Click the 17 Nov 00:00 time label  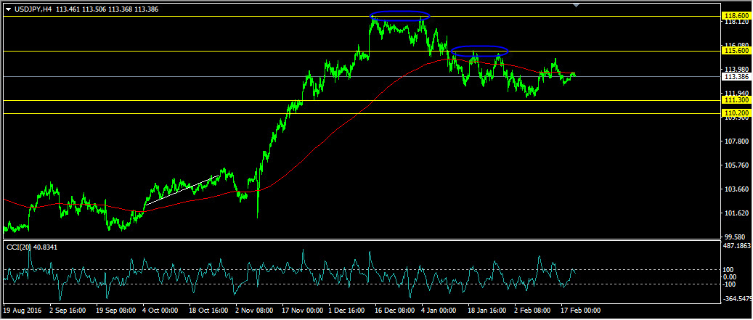pos(301,311)
